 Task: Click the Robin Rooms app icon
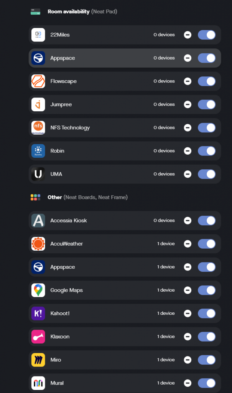tap(38, 151)
